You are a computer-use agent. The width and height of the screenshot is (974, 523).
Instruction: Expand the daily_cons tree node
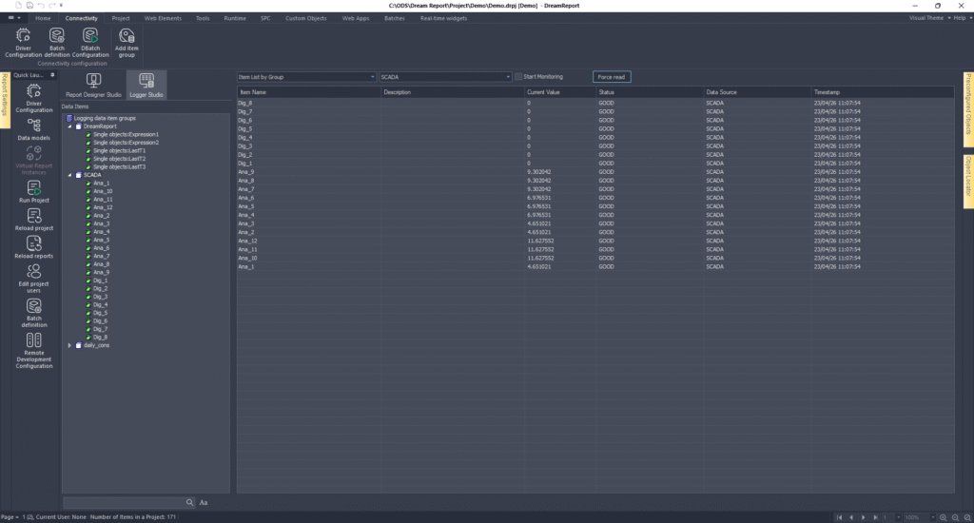(69, 345)
